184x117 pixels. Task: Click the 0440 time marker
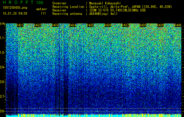tap(178, 25)
